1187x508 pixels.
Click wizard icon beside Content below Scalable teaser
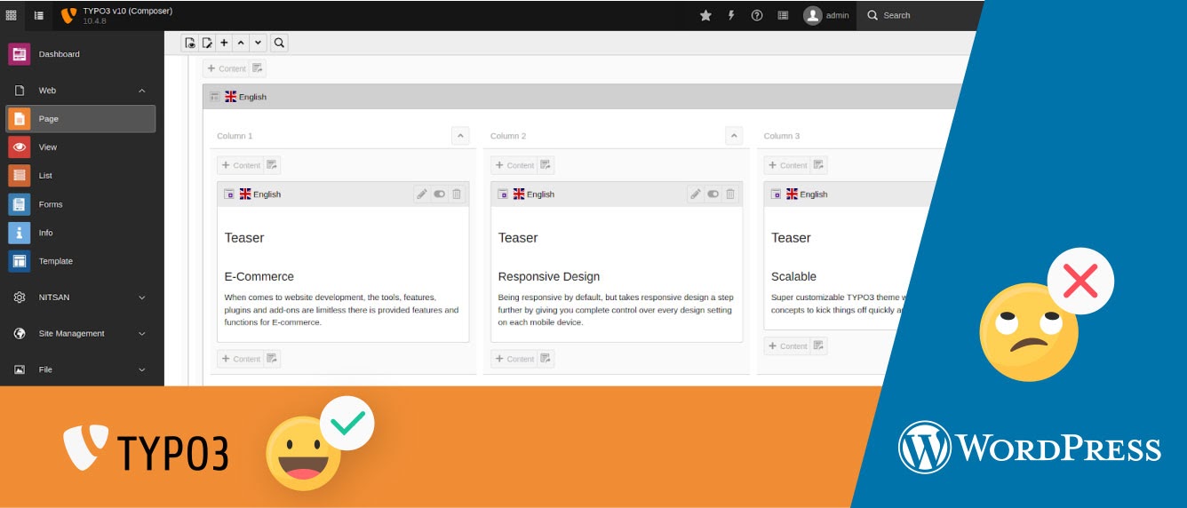pos(819,346)
